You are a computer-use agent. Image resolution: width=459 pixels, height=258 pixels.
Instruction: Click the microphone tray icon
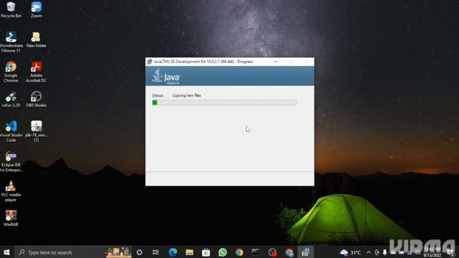pyautogui.click(x=384, y=252)
